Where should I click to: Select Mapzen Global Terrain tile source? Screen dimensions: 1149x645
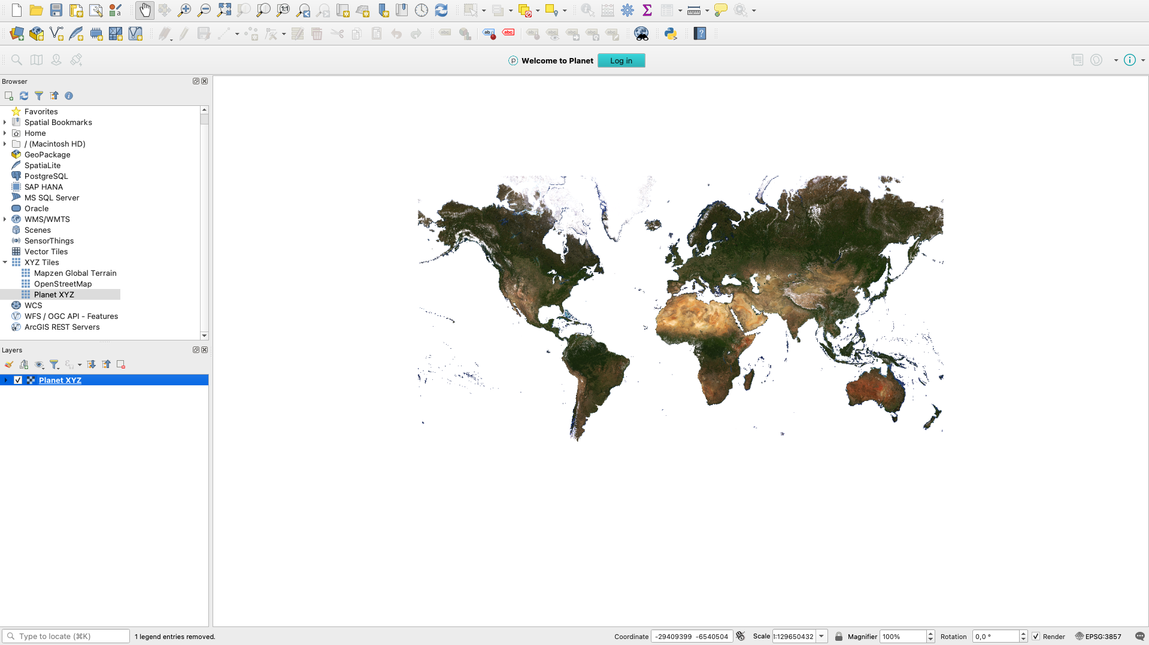coord(75,273)
